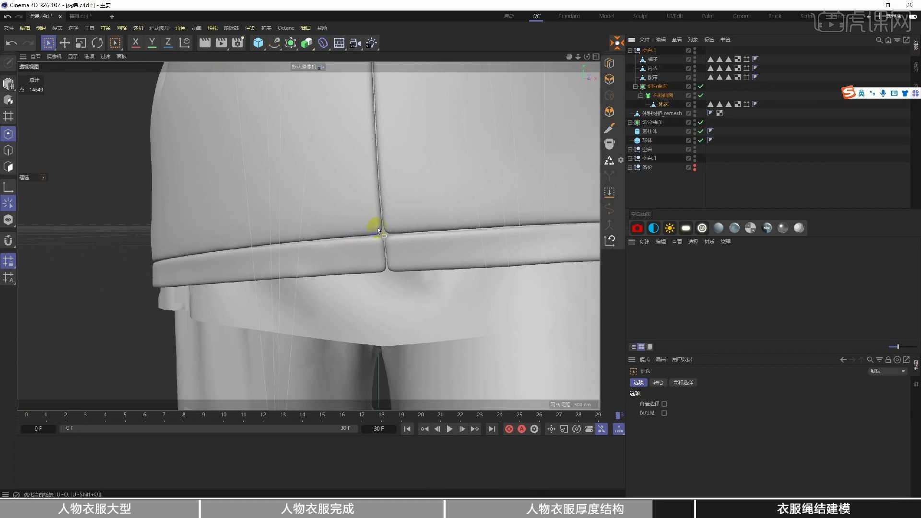This screenshot has height=518, width=921.
Task: Click the Octane MIX material sphere
Action: pyautogui.click(x=767, y=228)
